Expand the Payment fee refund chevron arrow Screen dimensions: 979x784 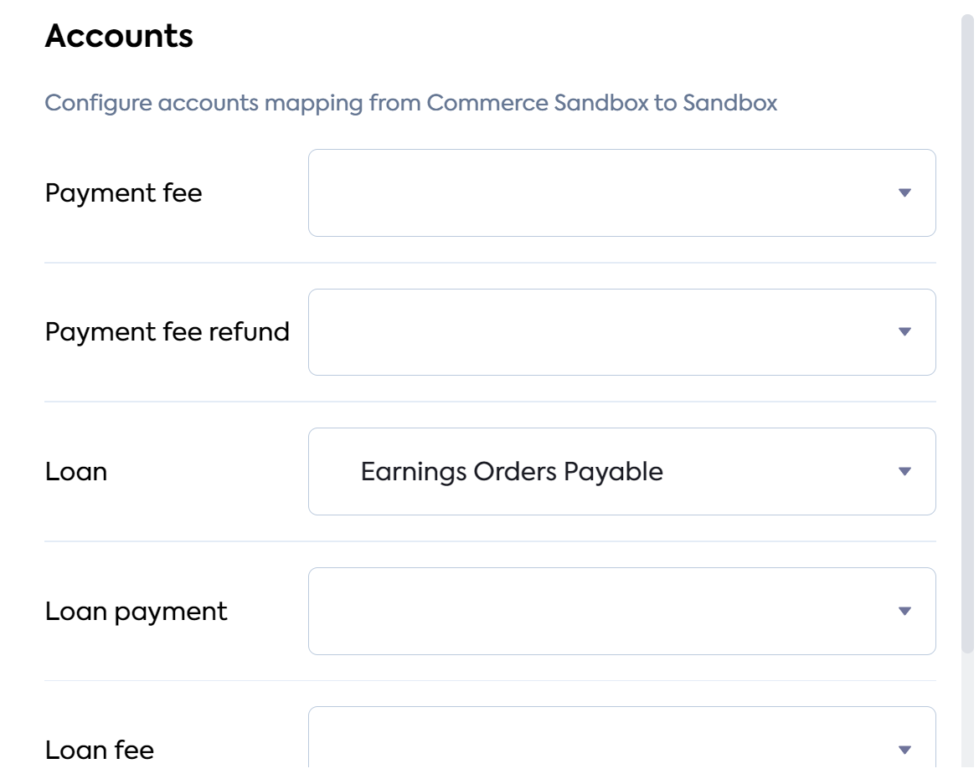(x=904, y=332)
